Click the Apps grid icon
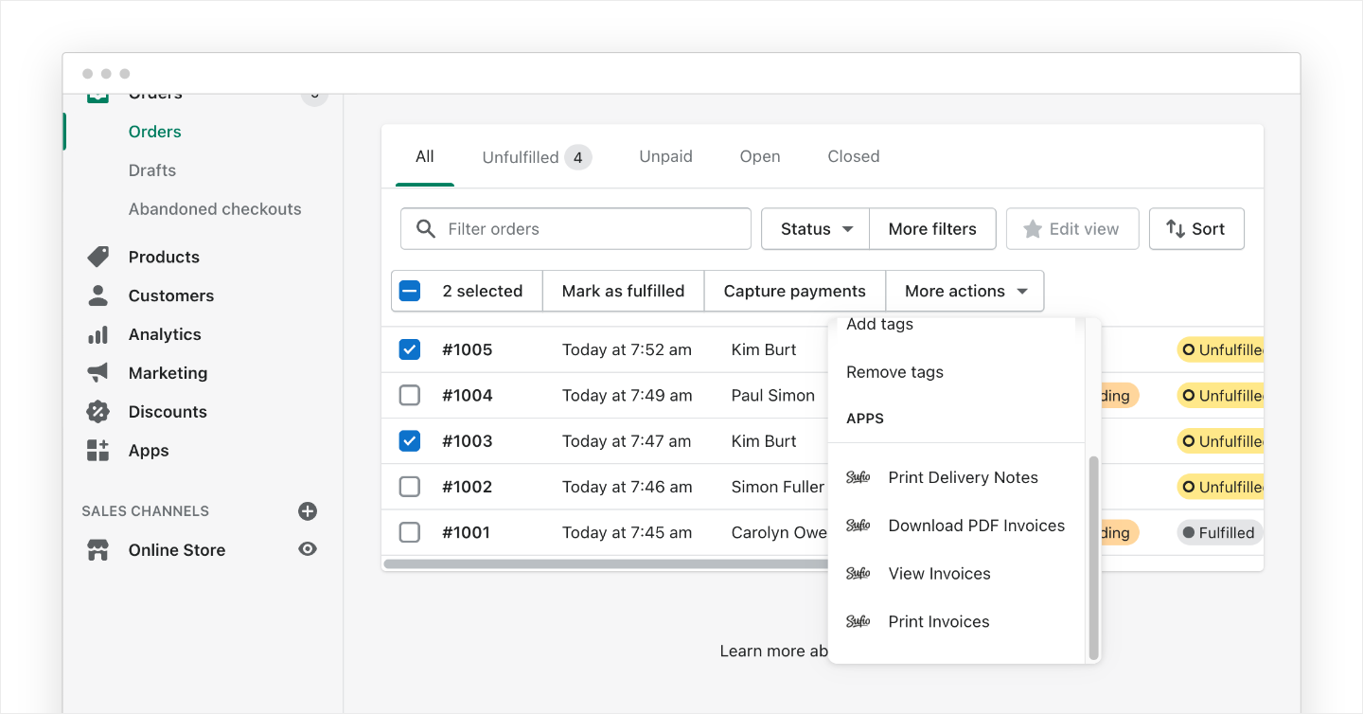Image resolution: width=1363 pixels, height=714 pixels. pos(97,451)
